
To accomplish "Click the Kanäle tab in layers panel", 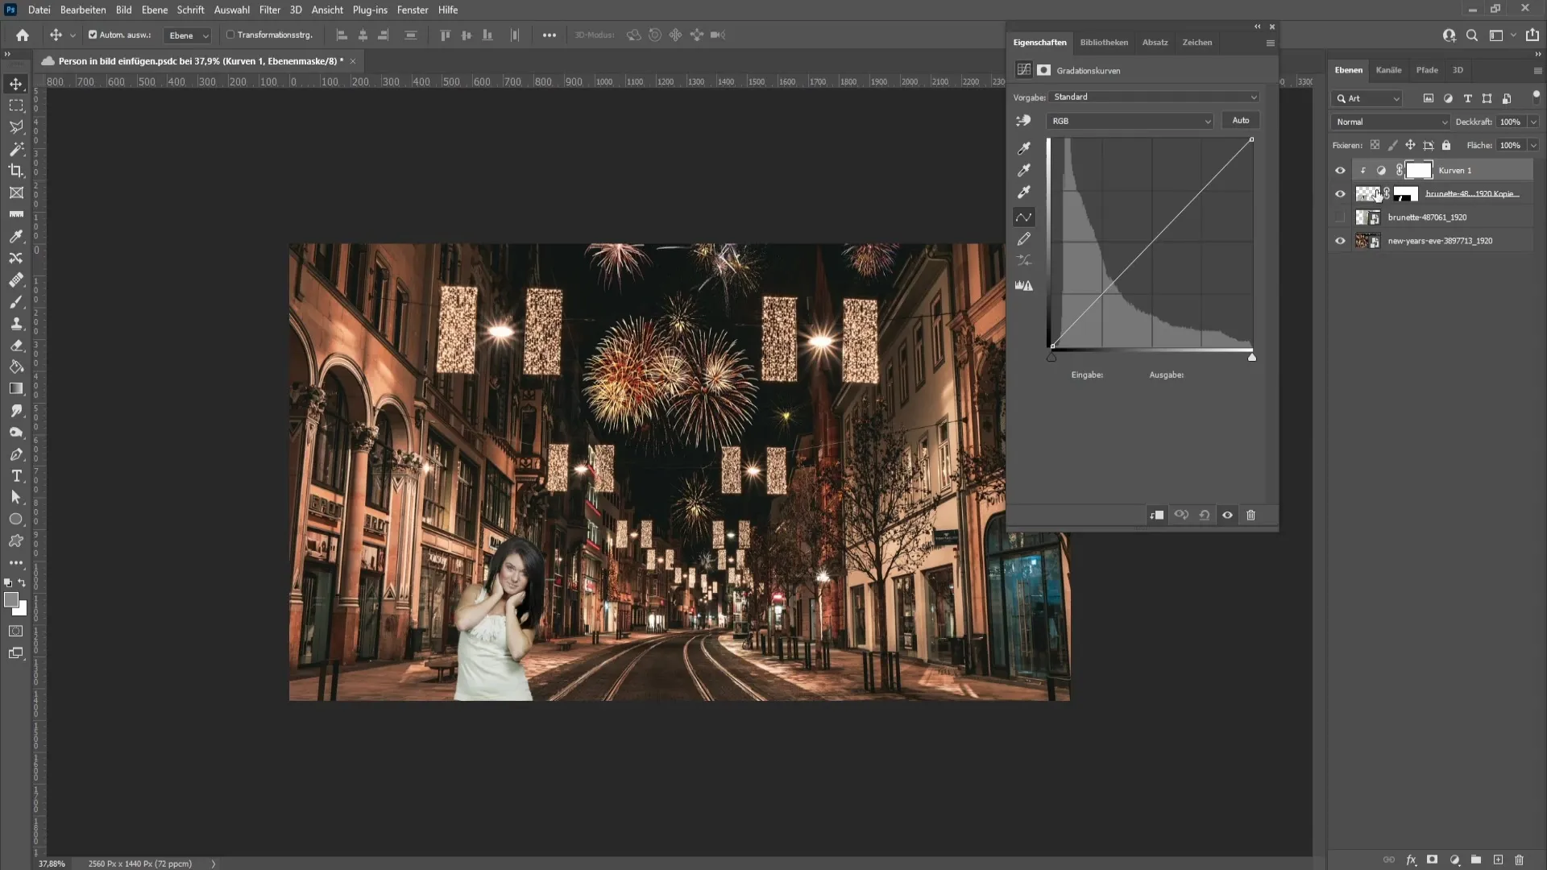I will (x=1390, y=69).
